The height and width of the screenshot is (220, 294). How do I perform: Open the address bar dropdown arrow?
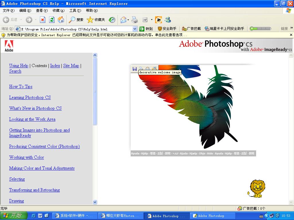pyautogui.click(x=135, y=29)
